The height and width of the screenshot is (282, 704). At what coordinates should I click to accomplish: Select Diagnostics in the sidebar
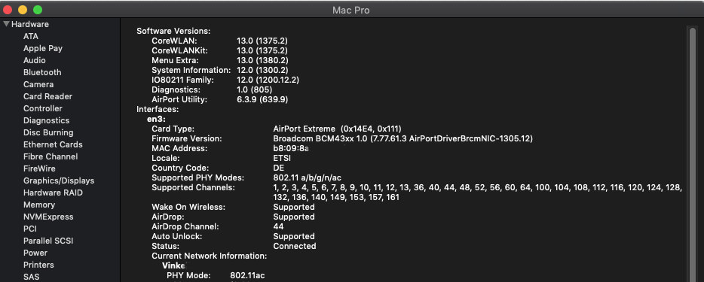(46, 121)
